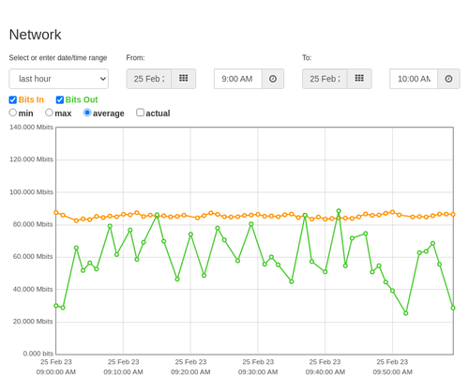Click the From time field showing 9:00 AM
Viewport: 469px width, 378px height.
coord(238,79)
